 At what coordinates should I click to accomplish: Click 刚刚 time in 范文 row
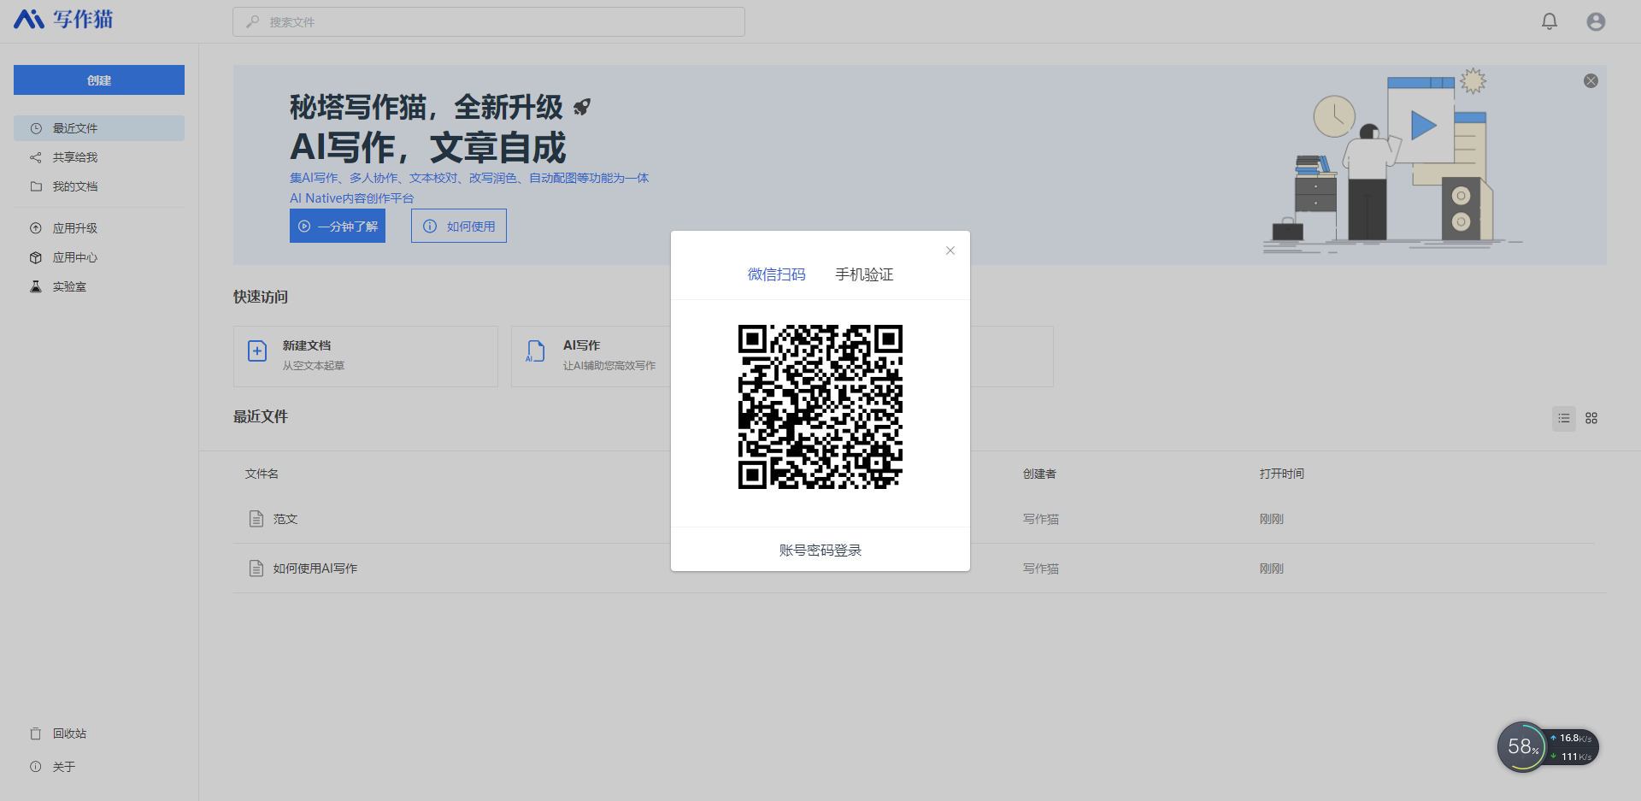tap(1271, 519)
